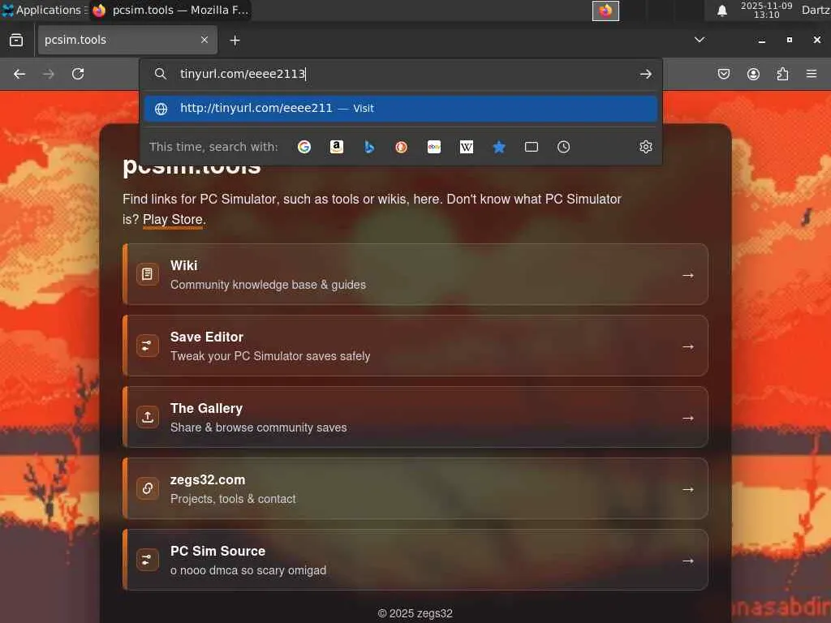This screenshot has height=623, width=831.
Task: Click Firefox taskbar window button
Action: pyautogui.click(x=170, y=10)
